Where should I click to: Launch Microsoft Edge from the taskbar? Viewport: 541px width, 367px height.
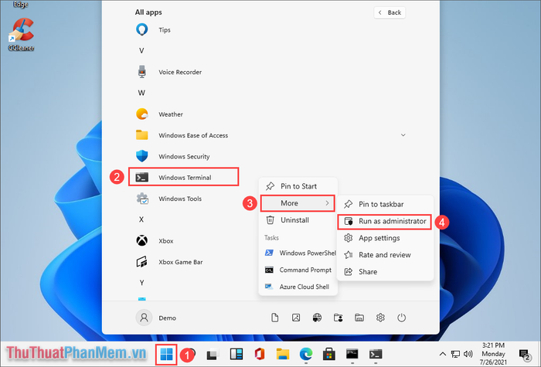point(306,354)
